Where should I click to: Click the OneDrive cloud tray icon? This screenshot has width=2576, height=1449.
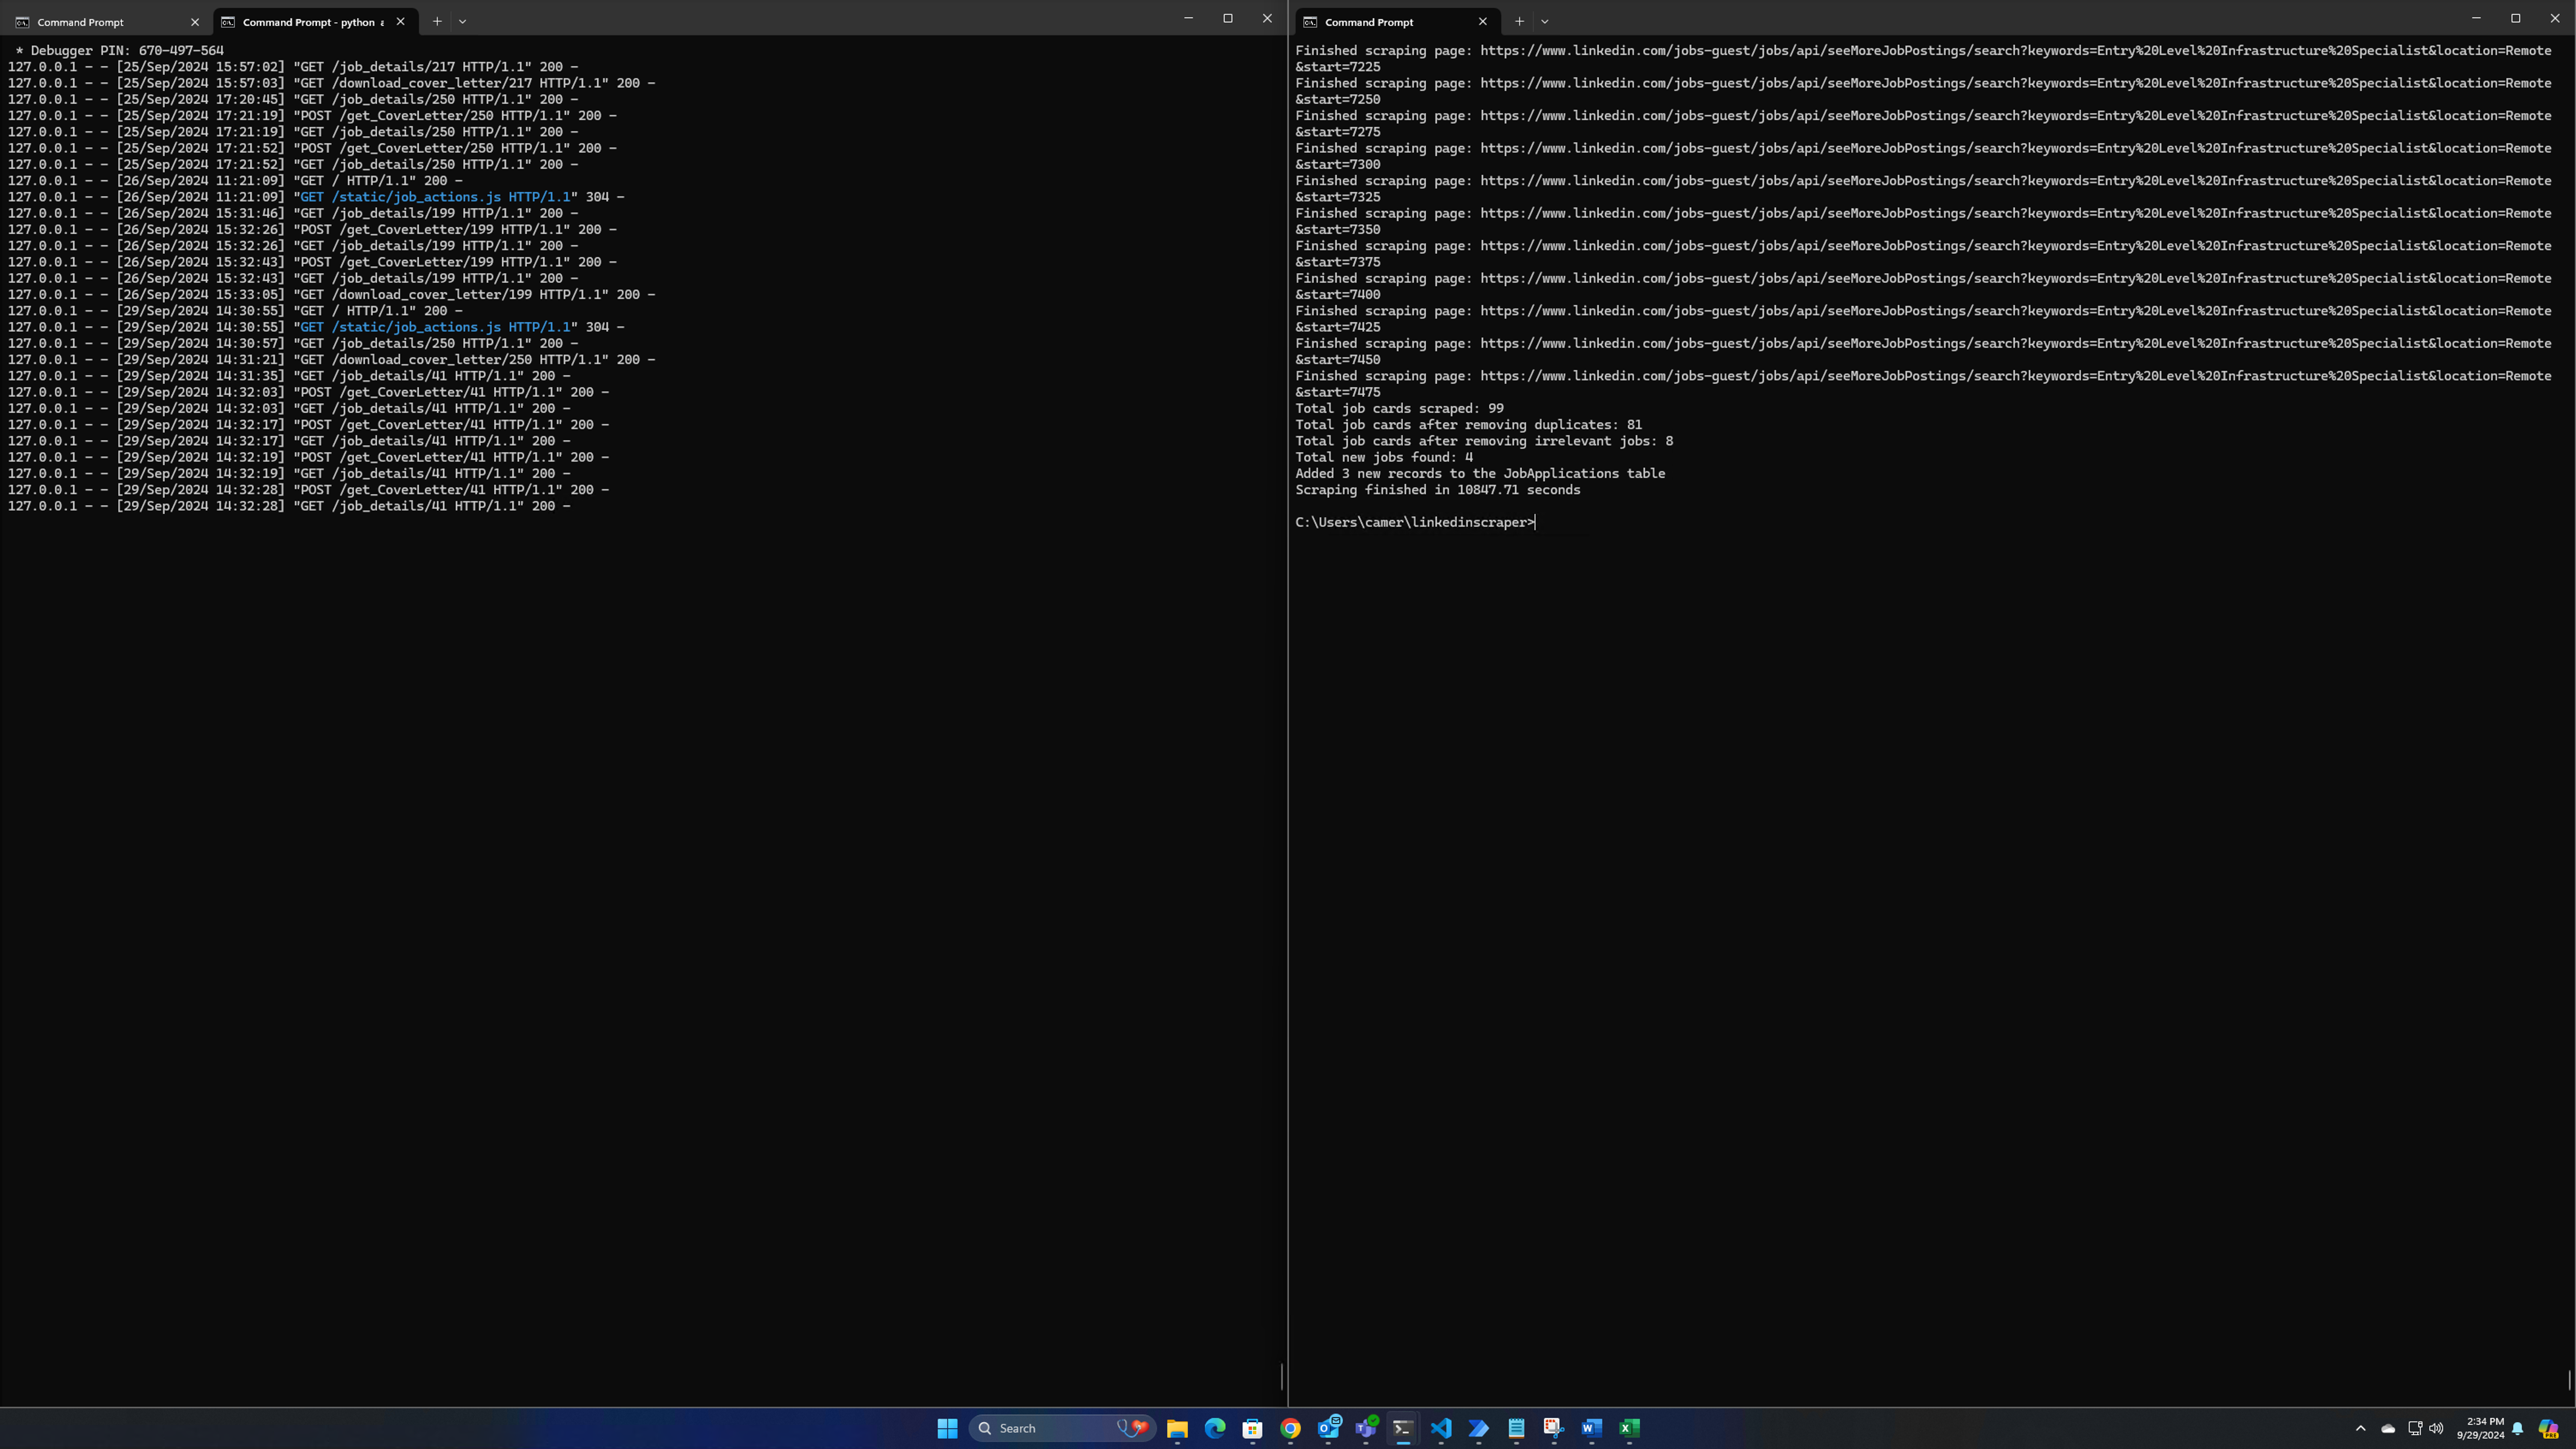2388,1428
